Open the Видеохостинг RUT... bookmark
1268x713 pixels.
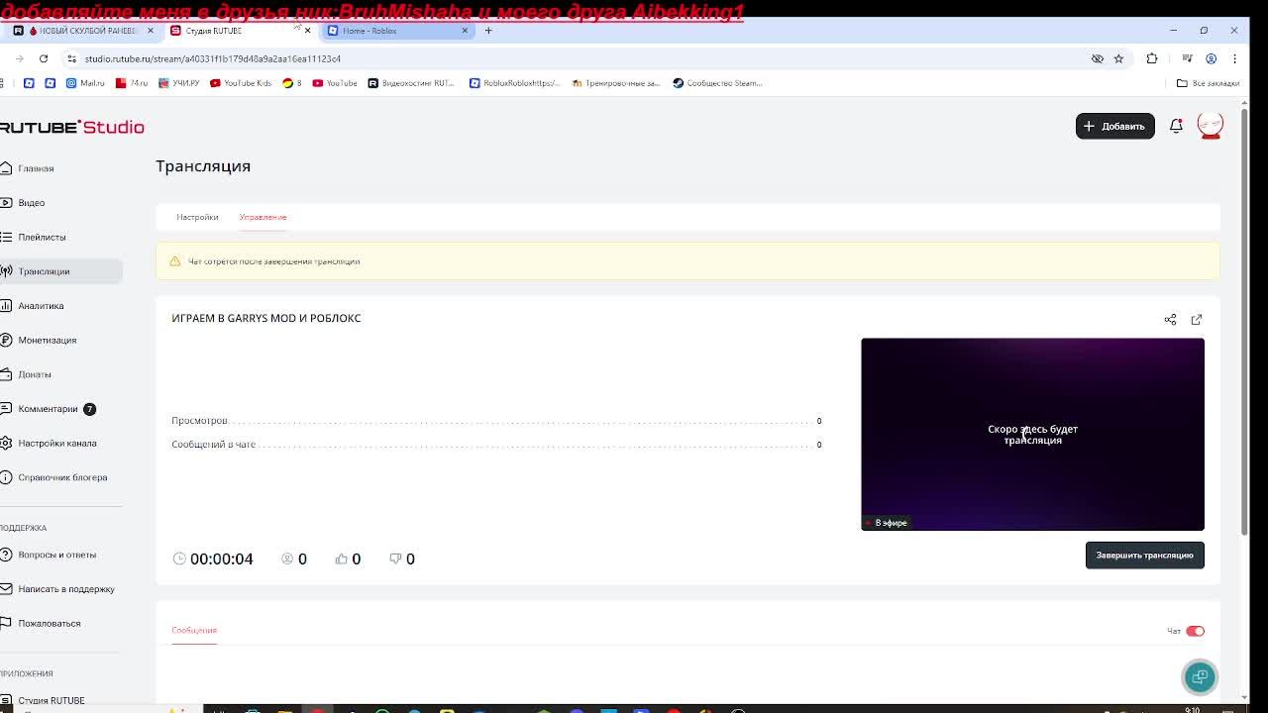(411, 83)
